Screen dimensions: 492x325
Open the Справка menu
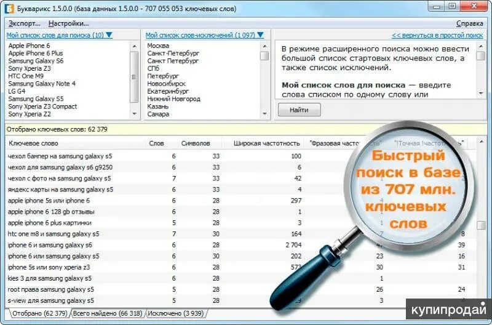[469, 23]
